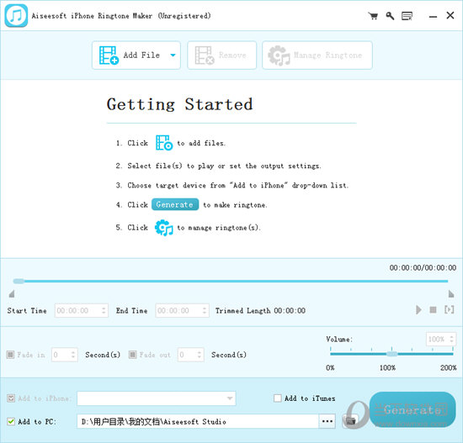Click the Add File button

pyautogui.click(x=136, y=55)
